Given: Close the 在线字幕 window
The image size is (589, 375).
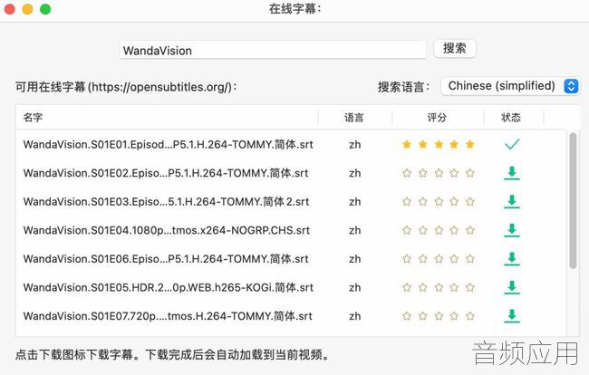Looking at the screenshot, I should pyautogui.click(x=9, y=9).
